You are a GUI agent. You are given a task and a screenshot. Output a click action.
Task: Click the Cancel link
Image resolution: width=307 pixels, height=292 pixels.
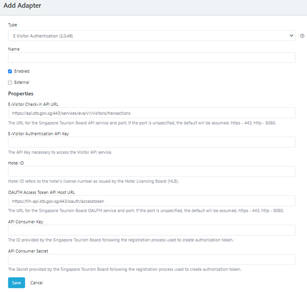pyautogui.click(x=36, y=283)
